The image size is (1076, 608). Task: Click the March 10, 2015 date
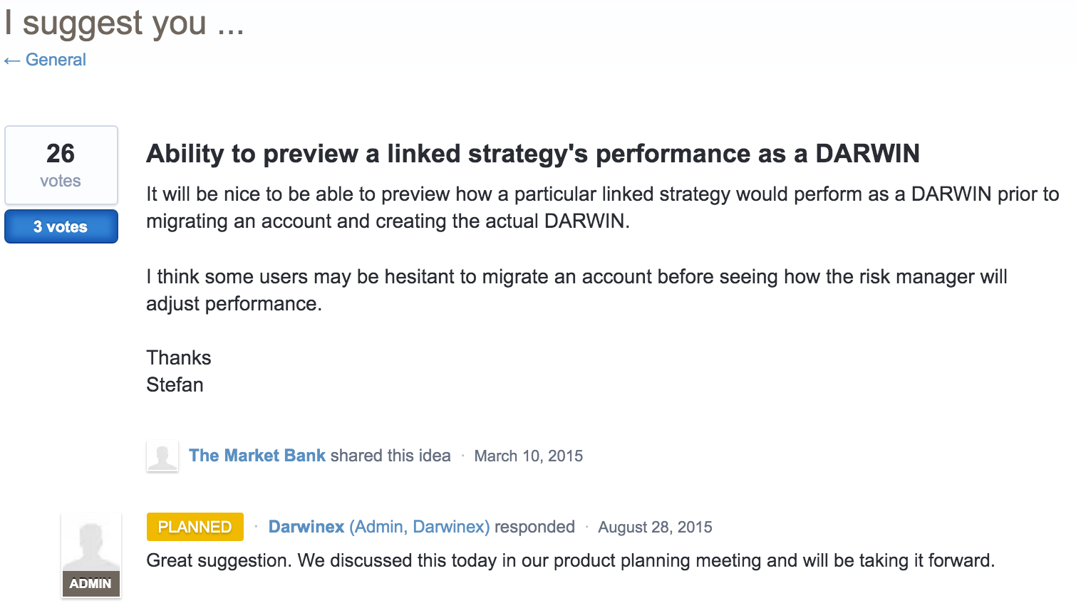(x=528, y=456)
